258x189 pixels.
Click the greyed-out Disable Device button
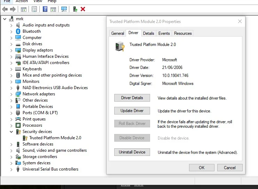(132, 138)
